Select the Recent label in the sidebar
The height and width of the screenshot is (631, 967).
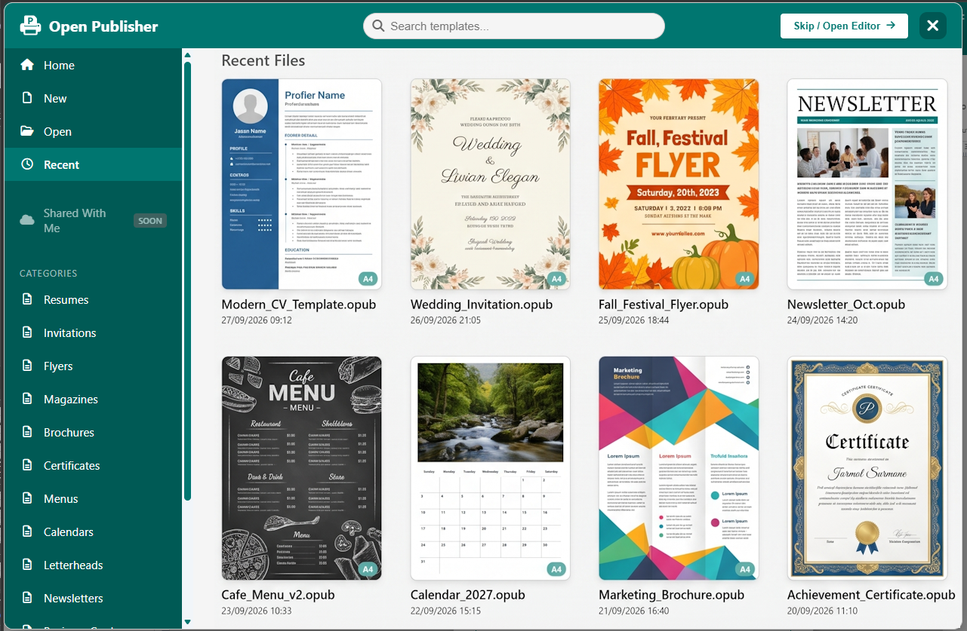point(62,165)
